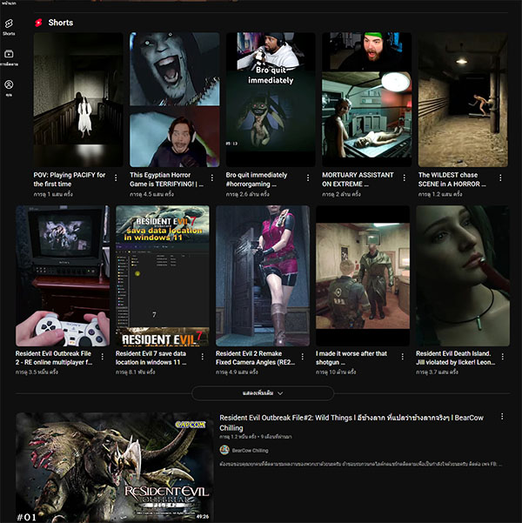Screen dimensions: 522x523
Task: Open options menu for Wild Things video result
Action: [502, 416]
